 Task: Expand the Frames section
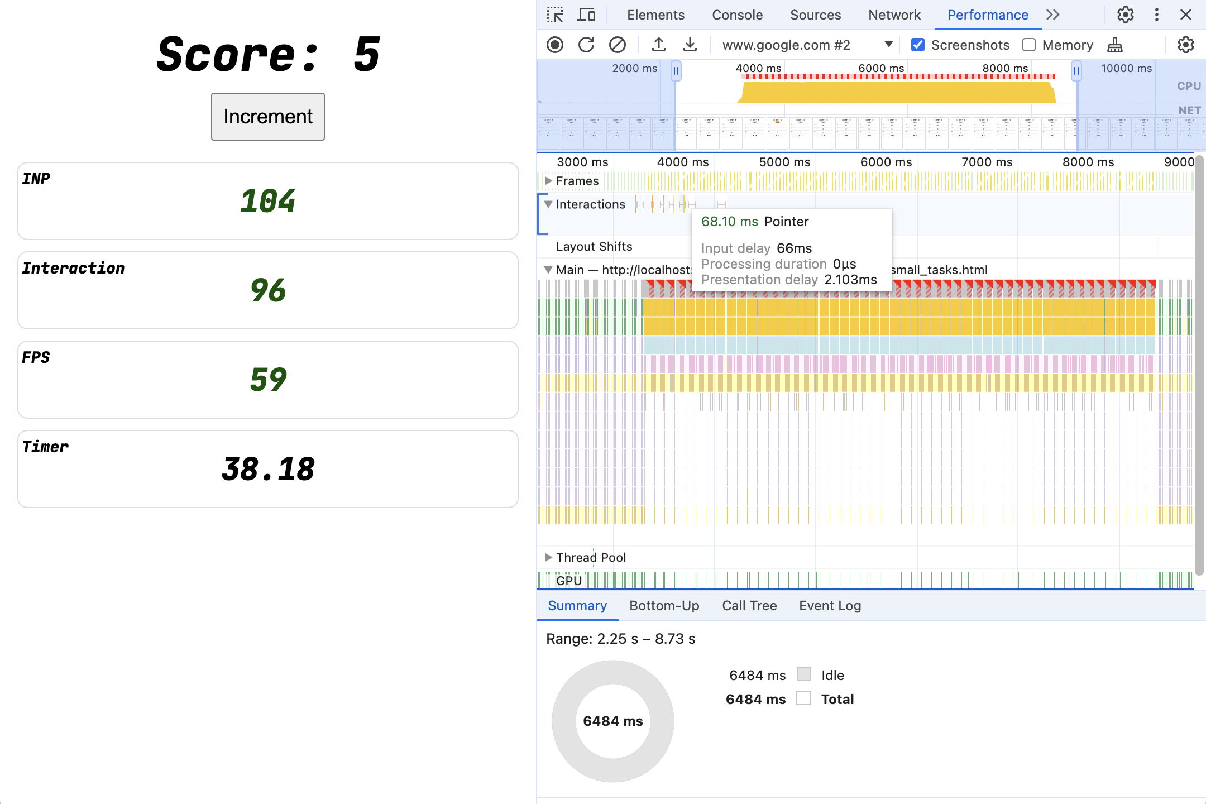point(551,180)
